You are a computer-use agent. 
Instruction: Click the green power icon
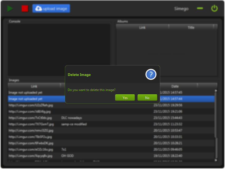pyautogui.click(x=214, y=8)
